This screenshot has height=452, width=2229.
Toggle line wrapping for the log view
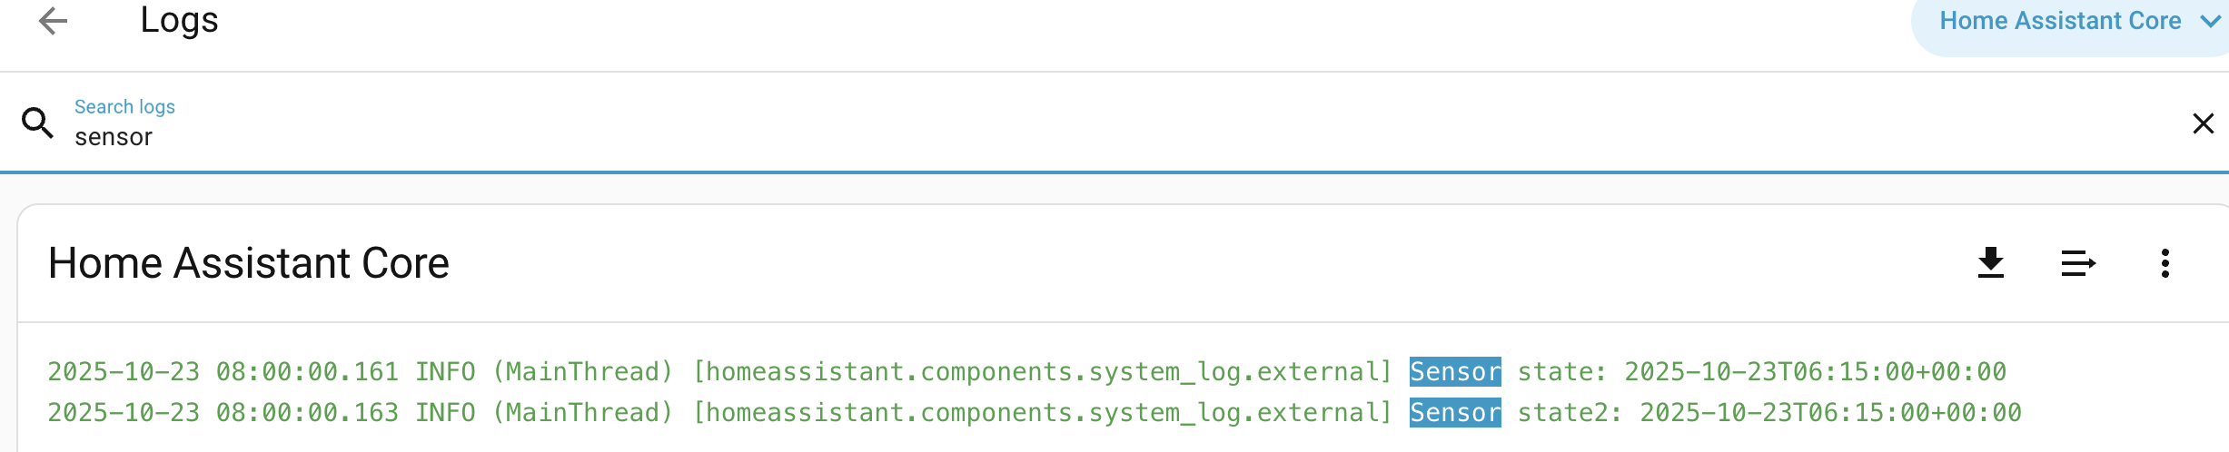[2077, 263]
